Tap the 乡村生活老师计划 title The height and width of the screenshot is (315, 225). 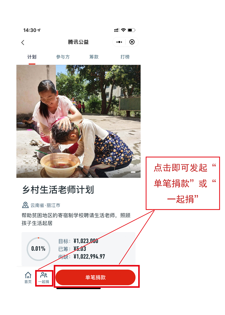click(x=58, y=190)
